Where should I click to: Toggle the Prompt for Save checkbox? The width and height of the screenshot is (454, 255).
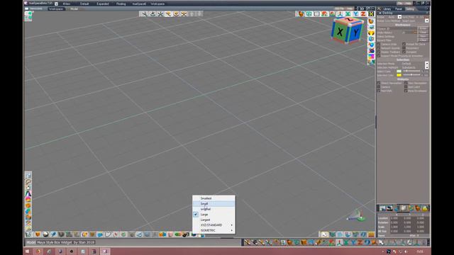(x=404, y=44)
